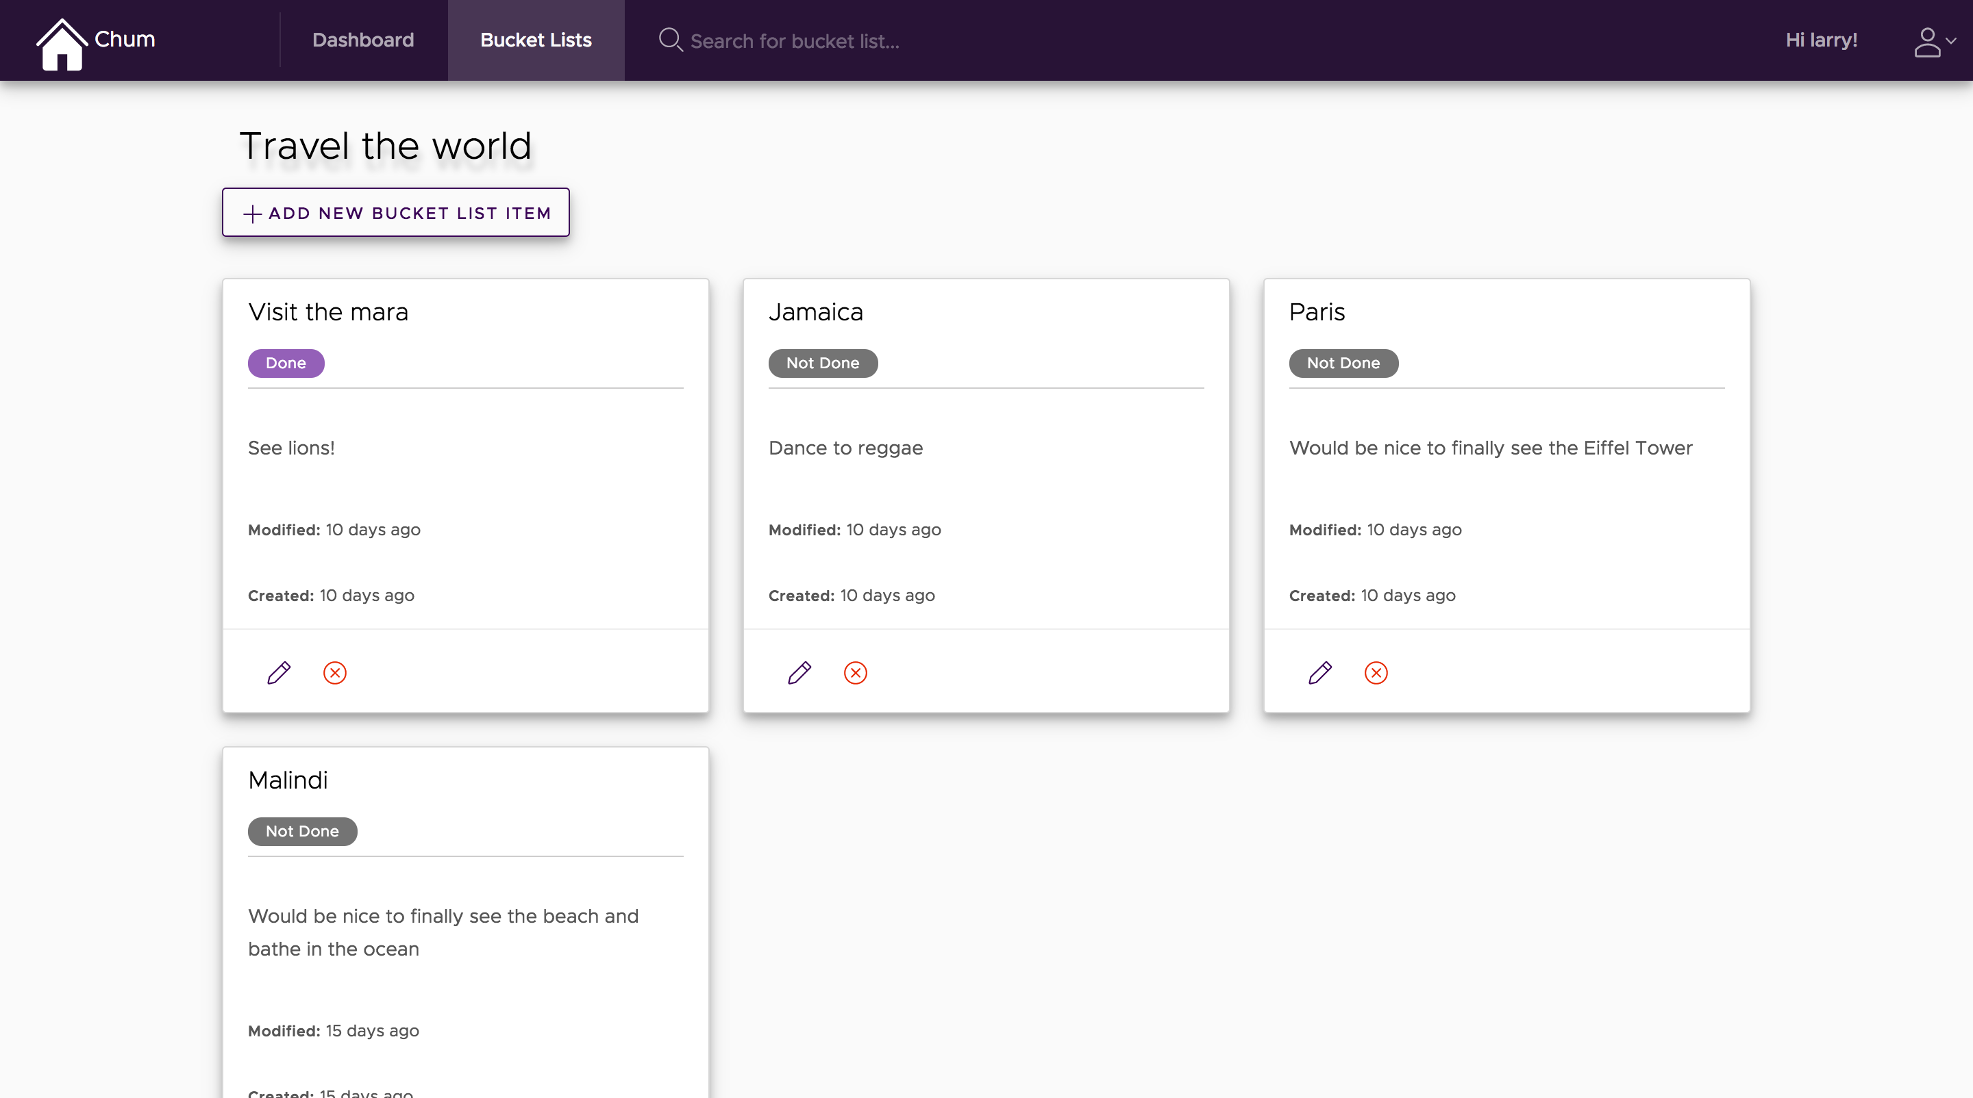The image size is (1973, 1098).
Task: Click the Chum home logo icon
Action: [x=61, y=44]
